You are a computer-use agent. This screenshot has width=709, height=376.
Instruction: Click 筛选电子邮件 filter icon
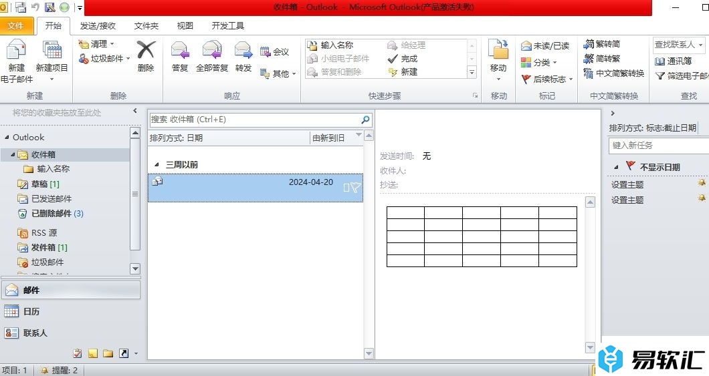pos(660,76)
